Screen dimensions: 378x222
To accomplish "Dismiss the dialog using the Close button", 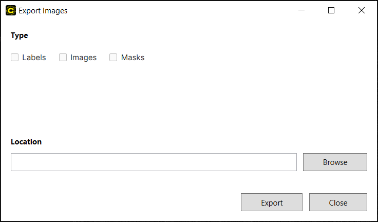I will 338,202.
